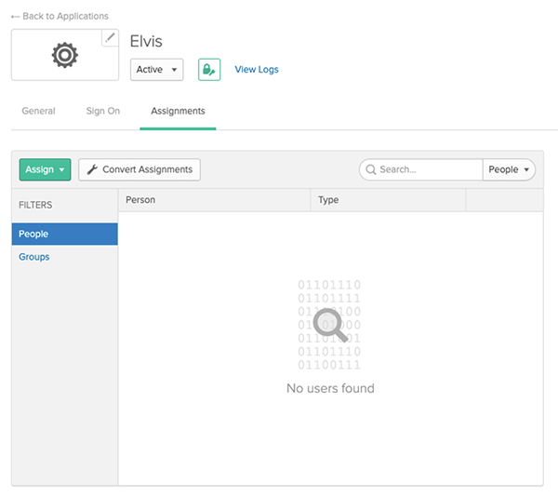This screenshot has height=497, width=558.
Task: Click the gear application logo thumbnail
Action: (65, 55)
